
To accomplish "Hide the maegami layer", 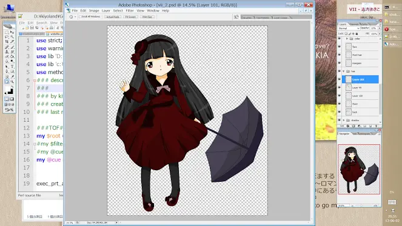I will (339, 63).
